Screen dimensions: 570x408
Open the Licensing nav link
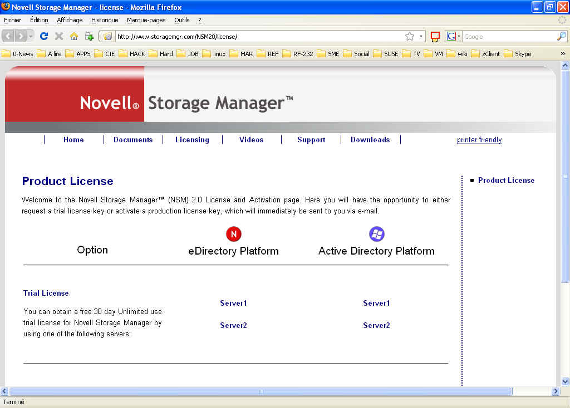point(192,140)
